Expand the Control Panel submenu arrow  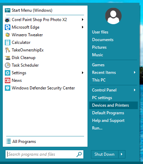pos(135,90)
